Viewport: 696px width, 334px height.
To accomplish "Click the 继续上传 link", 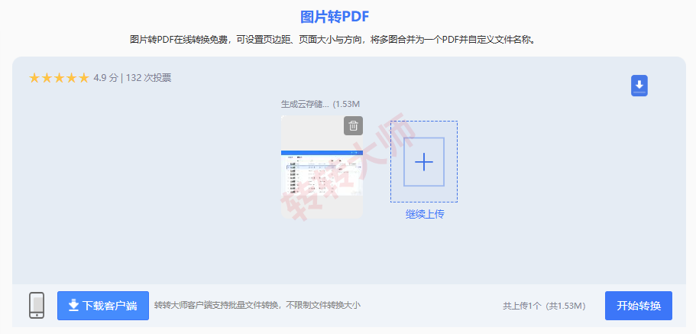I will pyautogui.click(x=425, y=214).
